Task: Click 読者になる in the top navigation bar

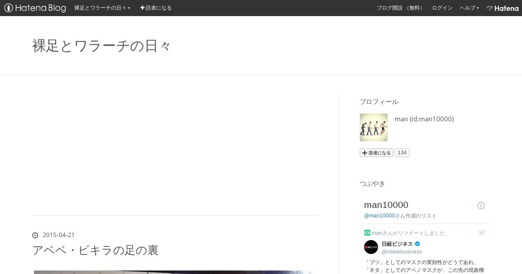Action: coord(156,8)
